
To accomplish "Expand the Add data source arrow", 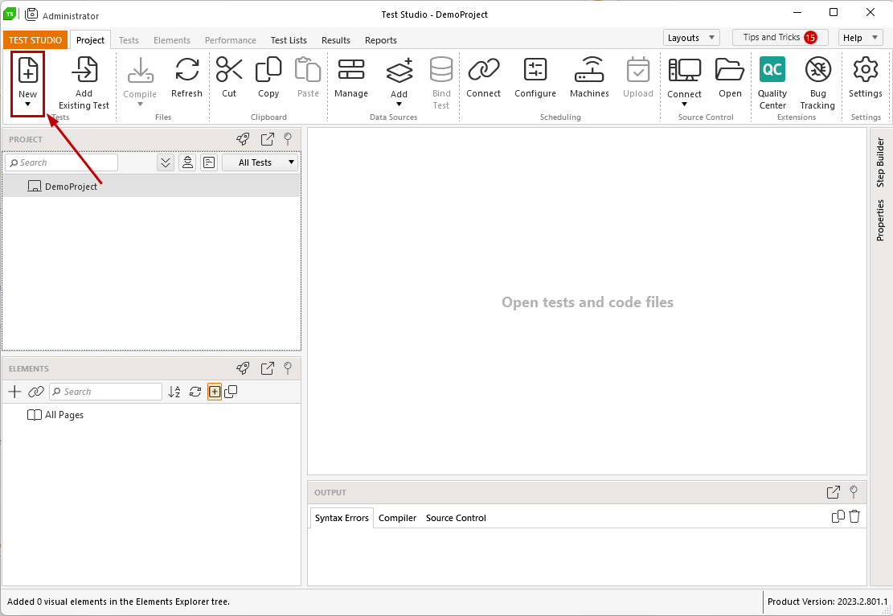I will pos(399,105).
